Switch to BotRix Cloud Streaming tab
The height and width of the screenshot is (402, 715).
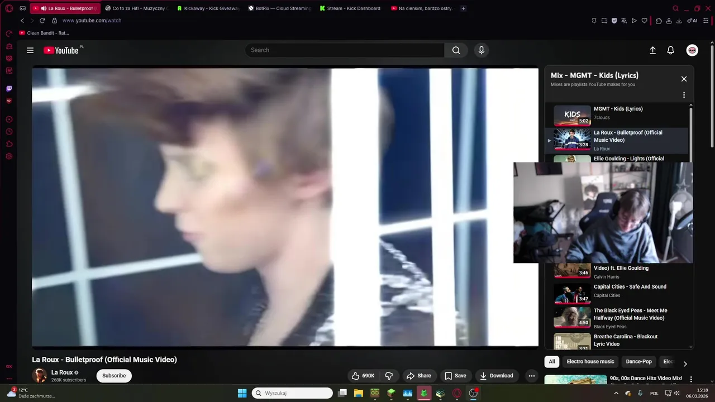click(279, 8)
